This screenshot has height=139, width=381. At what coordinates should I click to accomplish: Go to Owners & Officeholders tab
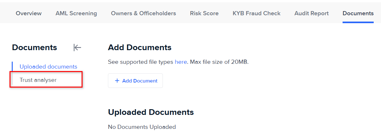click(143, 13)
